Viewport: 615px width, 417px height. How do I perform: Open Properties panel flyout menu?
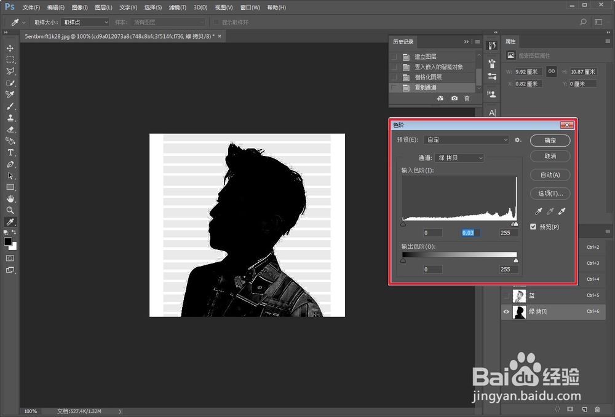click(608, 41)
